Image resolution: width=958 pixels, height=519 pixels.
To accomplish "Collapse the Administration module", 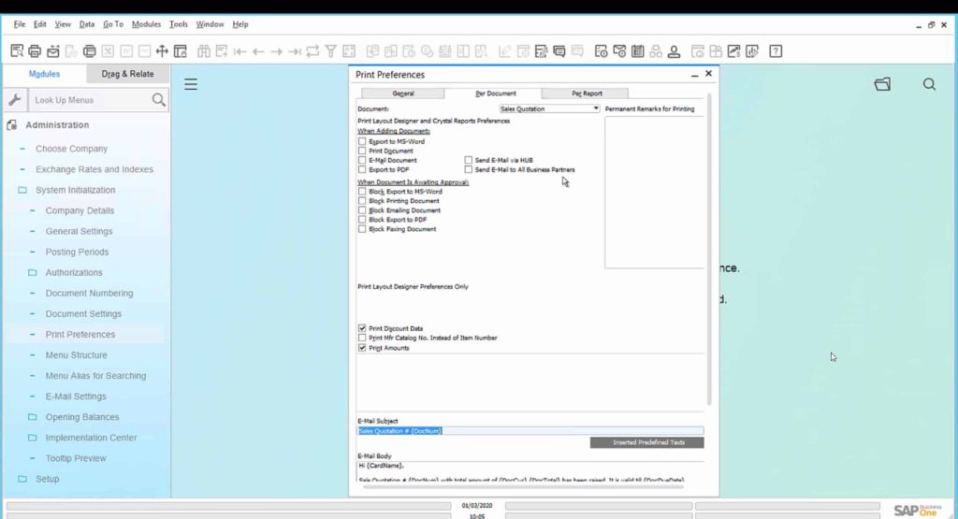I will (57, 124).
